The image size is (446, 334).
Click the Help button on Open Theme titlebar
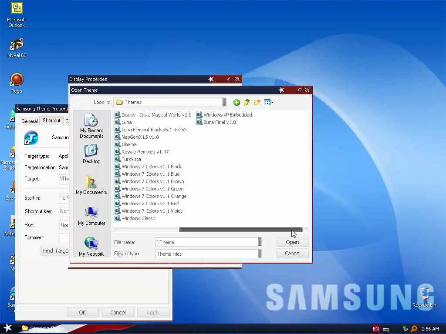299,90
